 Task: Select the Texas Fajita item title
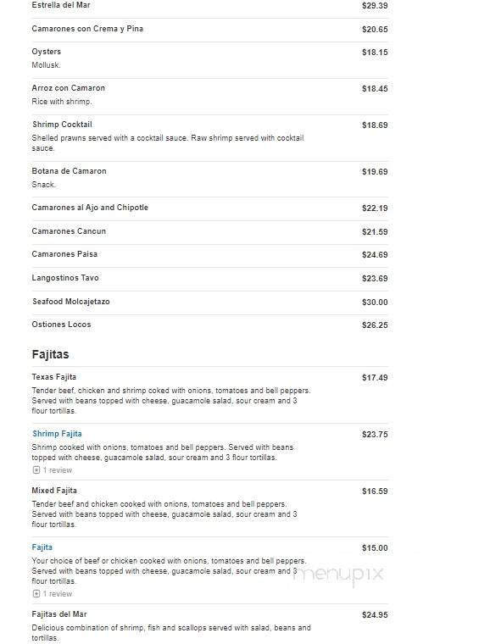pyautogui.click(x=53, y=377)
